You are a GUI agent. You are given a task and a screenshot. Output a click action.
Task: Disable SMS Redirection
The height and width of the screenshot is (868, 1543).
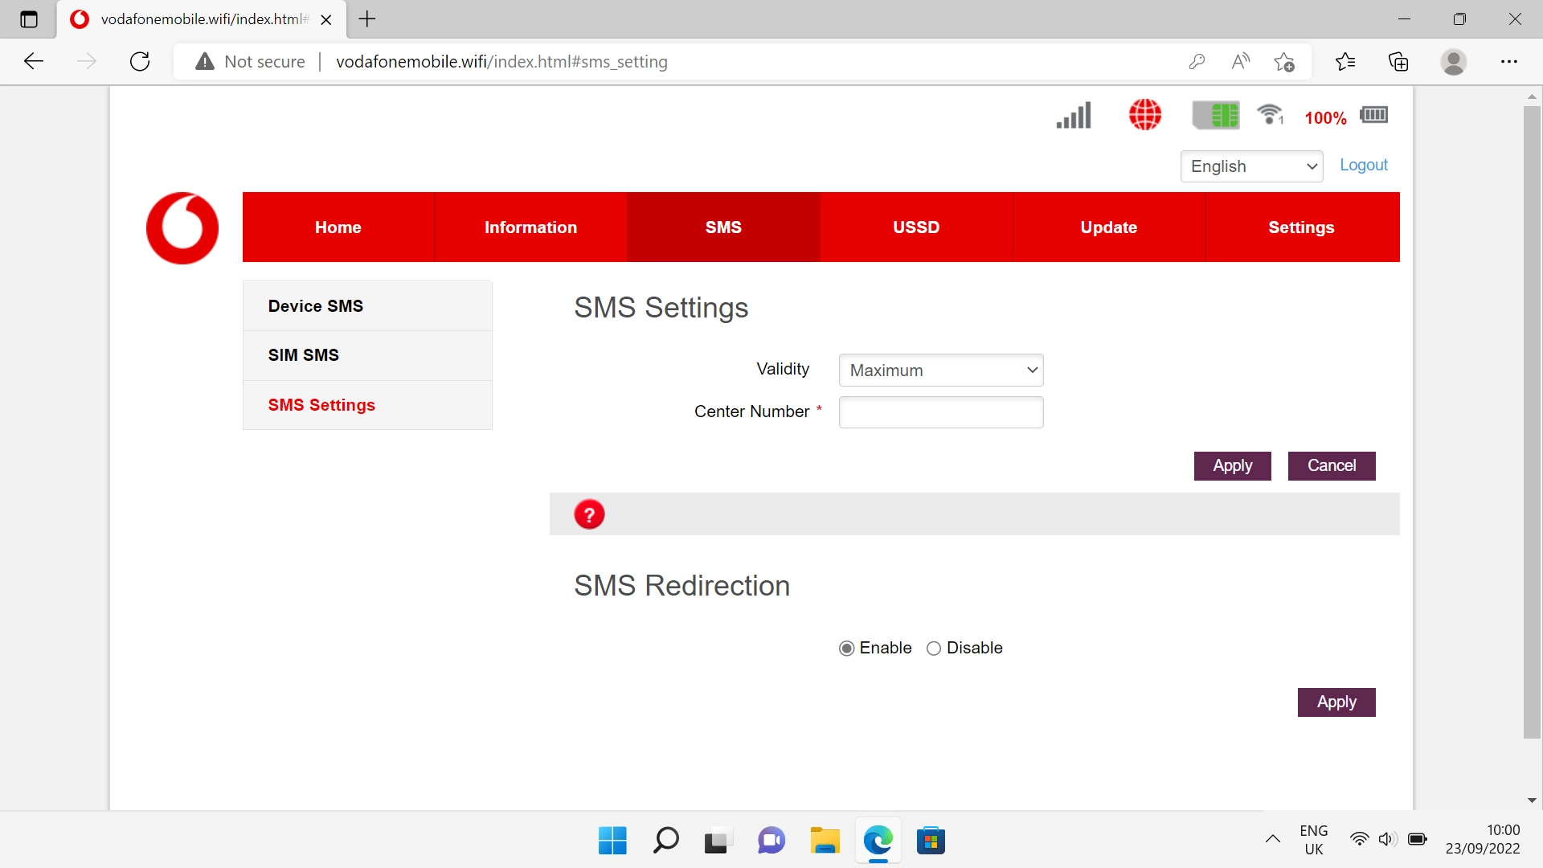[933, 648]
